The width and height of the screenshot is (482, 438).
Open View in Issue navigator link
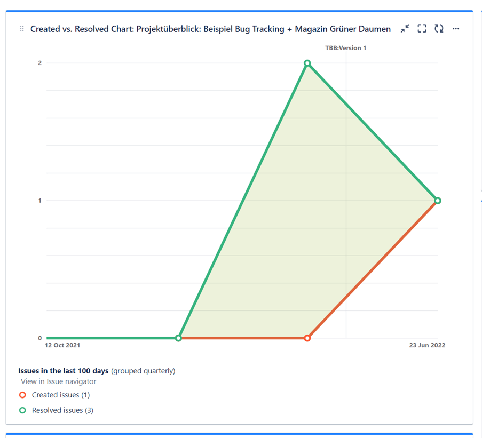[59, 381]
